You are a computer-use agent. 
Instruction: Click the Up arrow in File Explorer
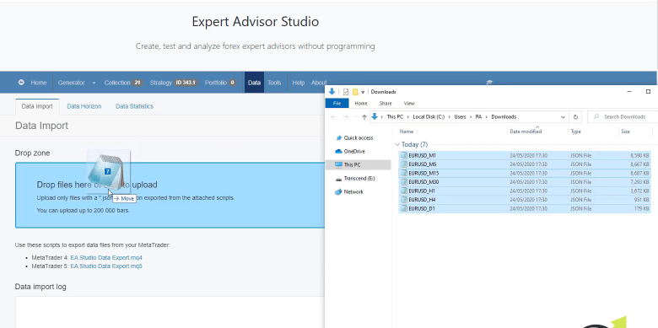pyautogui.click(x=364, y=117)
